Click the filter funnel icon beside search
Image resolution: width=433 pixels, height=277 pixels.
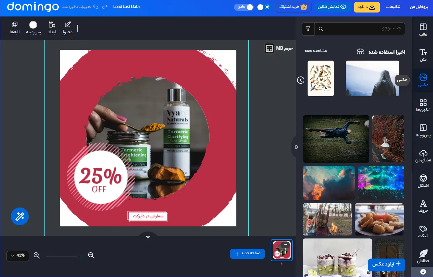coord(308,29)
